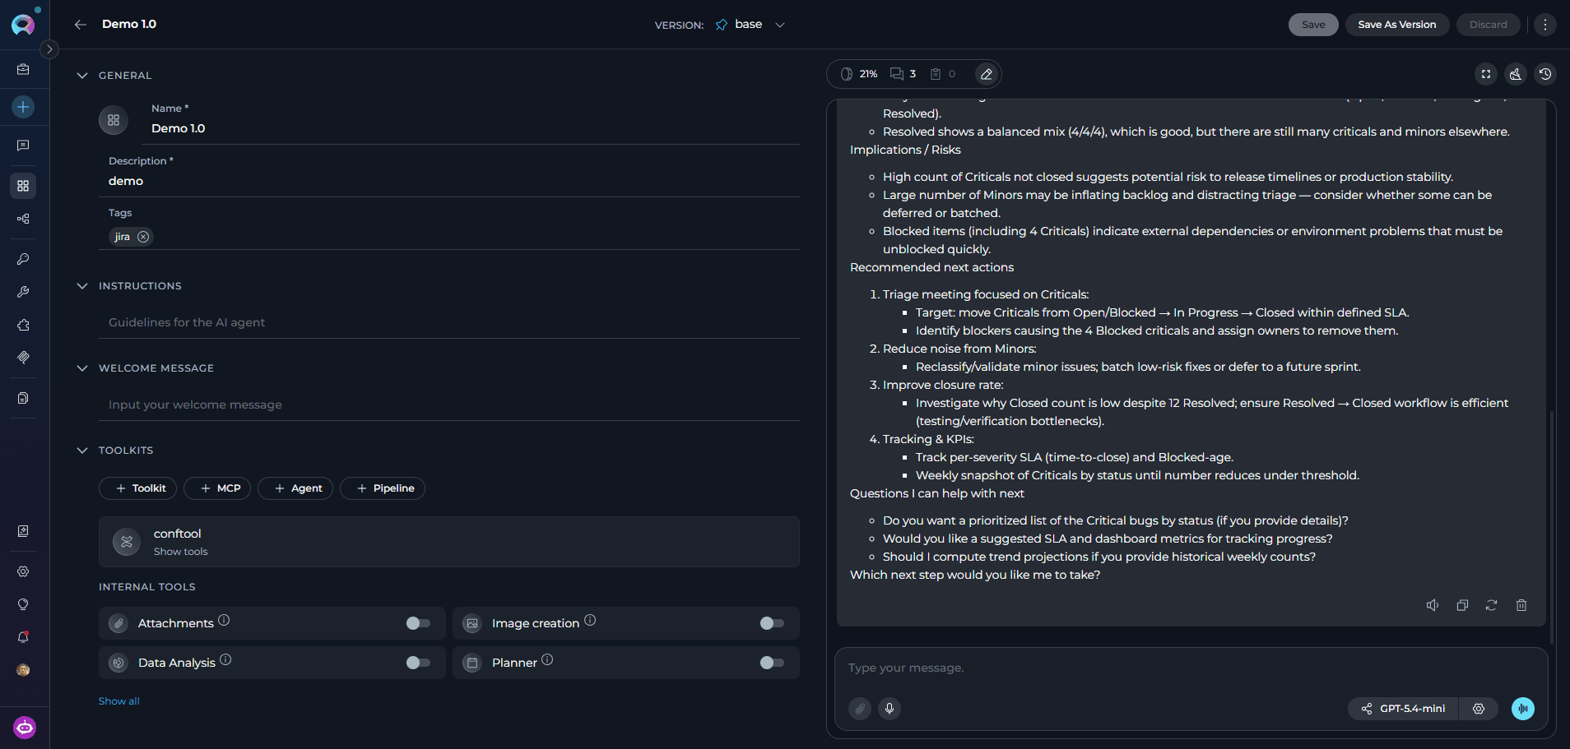Click the plus create button in the sidebar
This screenshot has height=749, width=1570.
[x=23, y=107]
